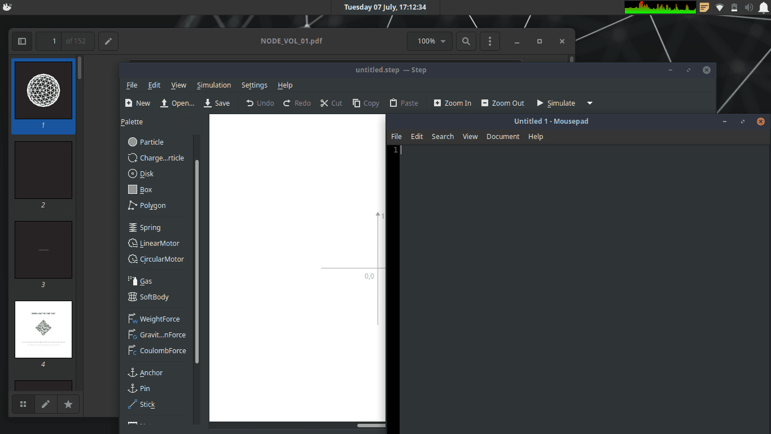Image resolution: width=771 pixels, height=434 pixels.
Task: Open Mousepad's File menu
Action: click(396, 136)
